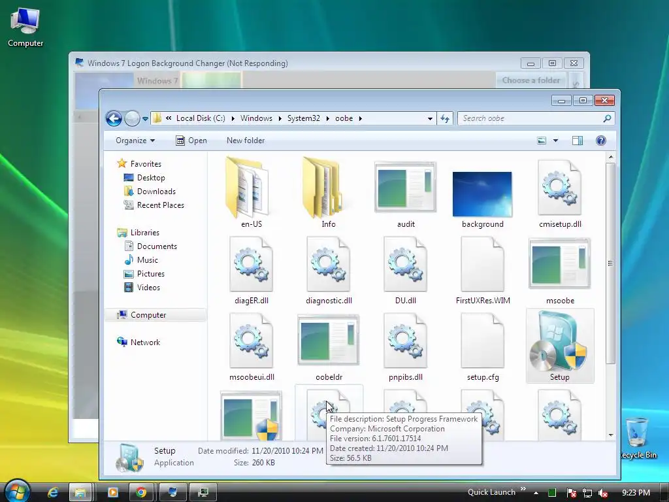Click the Search oobe field
This screenshot has height=502, width=669.
coord(536,118)
